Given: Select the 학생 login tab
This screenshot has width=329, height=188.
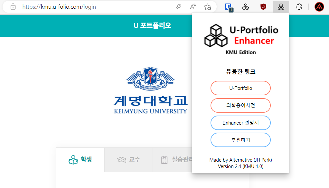Looking at the screenshot, I should click(x=80, y=160).
